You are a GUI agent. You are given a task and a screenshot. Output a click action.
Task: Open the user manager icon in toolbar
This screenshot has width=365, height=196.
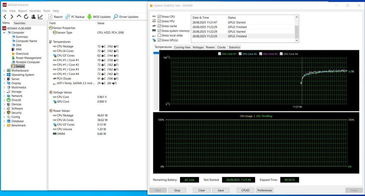[x=33, y=16]
